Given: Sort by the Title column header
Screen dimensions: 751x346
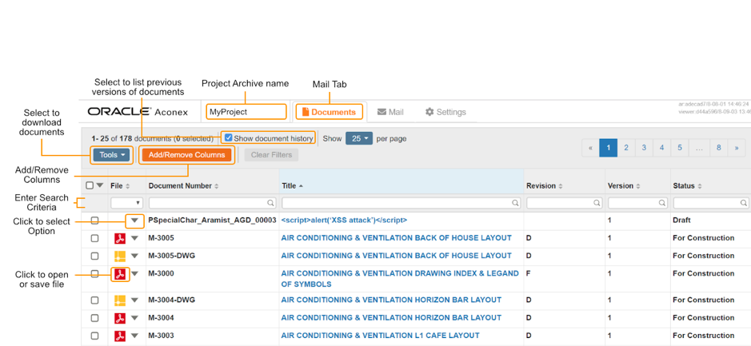Looking at the screenshot, I should 292,185.
